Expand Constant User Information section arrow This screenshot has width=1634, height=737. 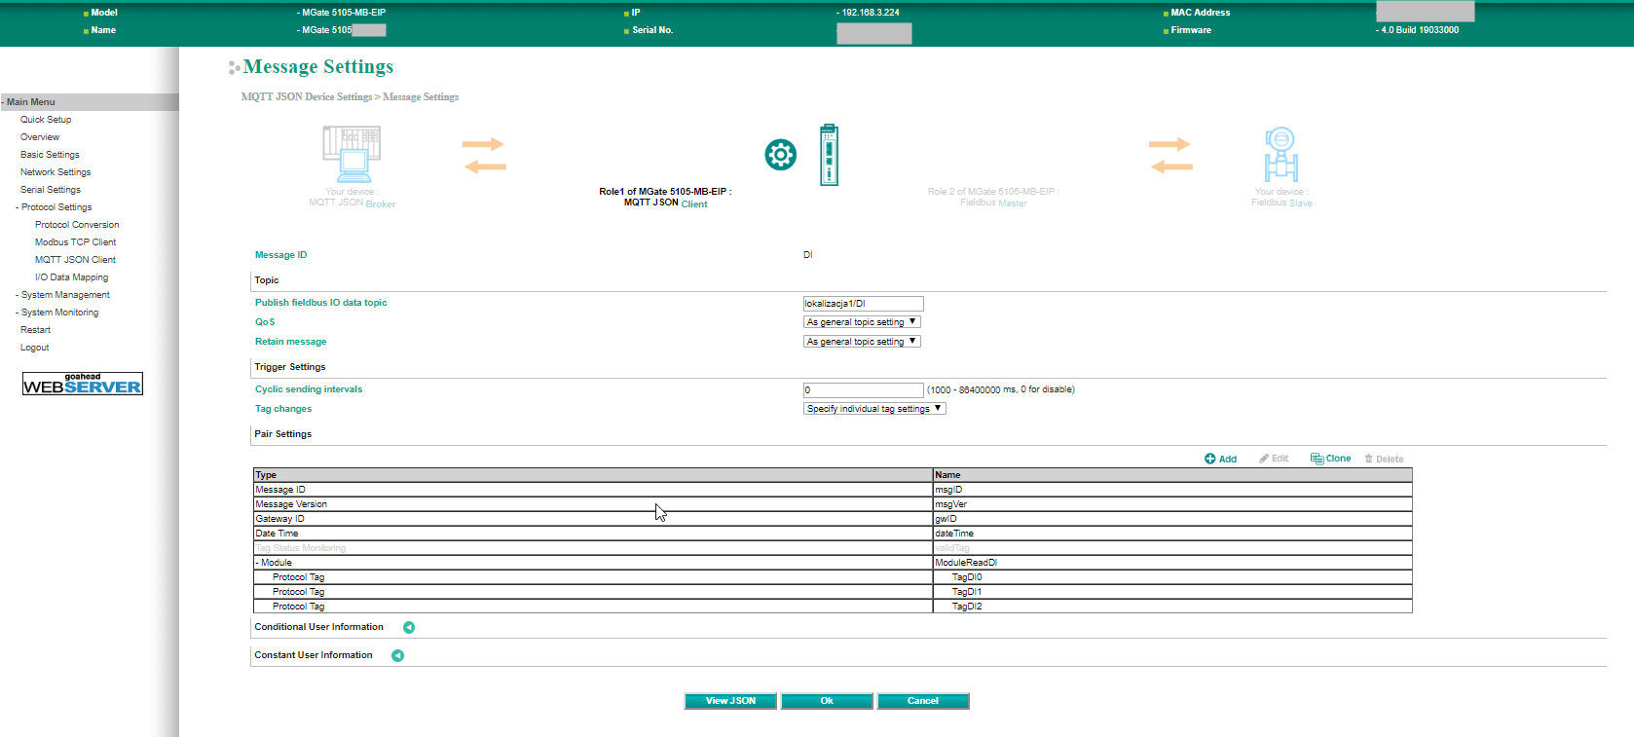pyautogui.click(x=397, y=655)
